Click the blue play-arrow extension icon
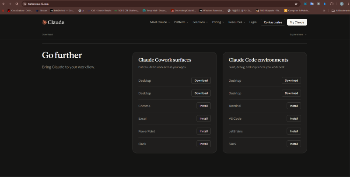 click(x=325, y=4)
